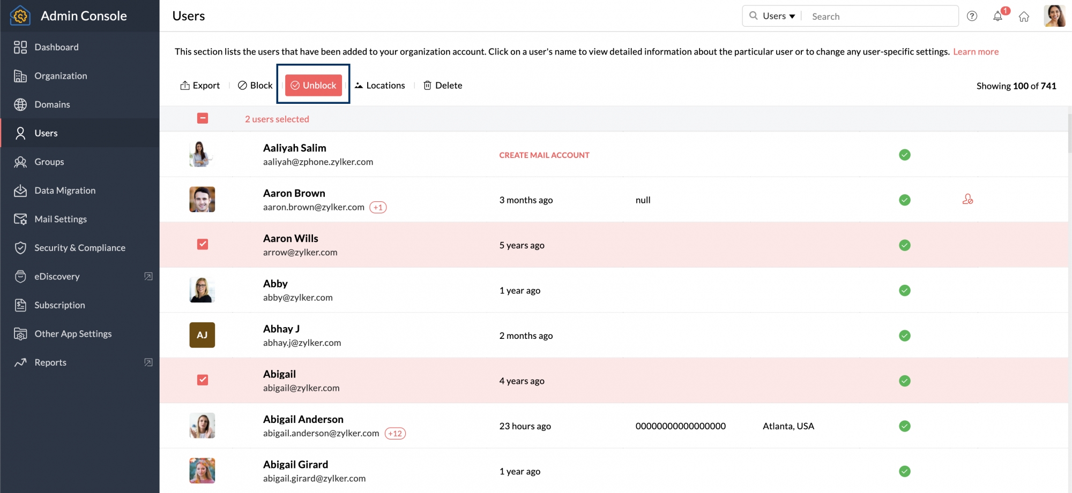This screenshot has height=493, width=1072.
Task: Open eDiscovery external link icon
Action: pyautogui.click(x=148, y=276)
